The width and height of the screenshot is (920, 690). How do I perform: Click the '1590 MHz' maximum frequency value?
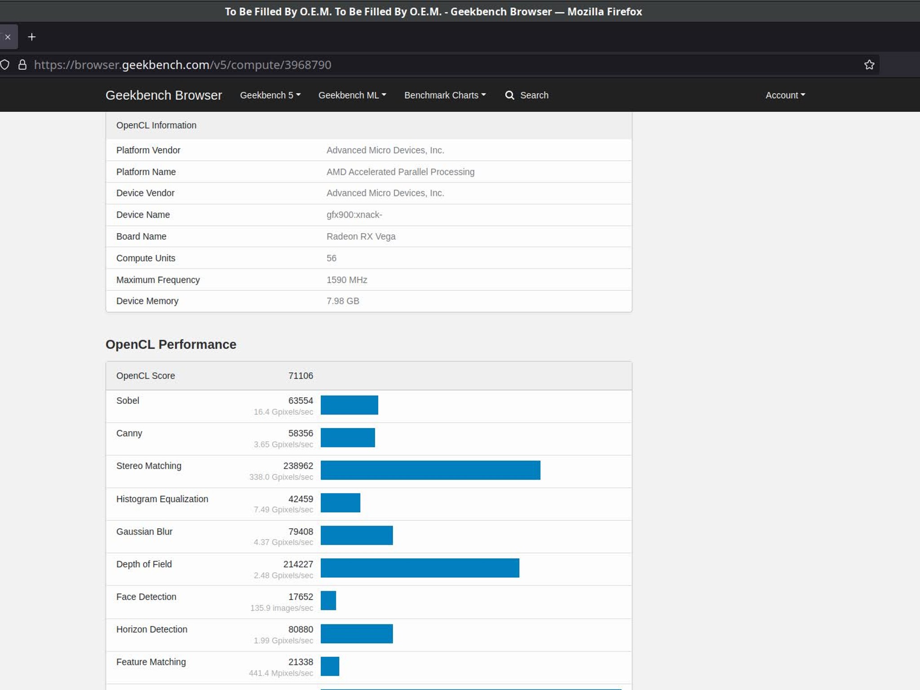click(x=347, y=280)
